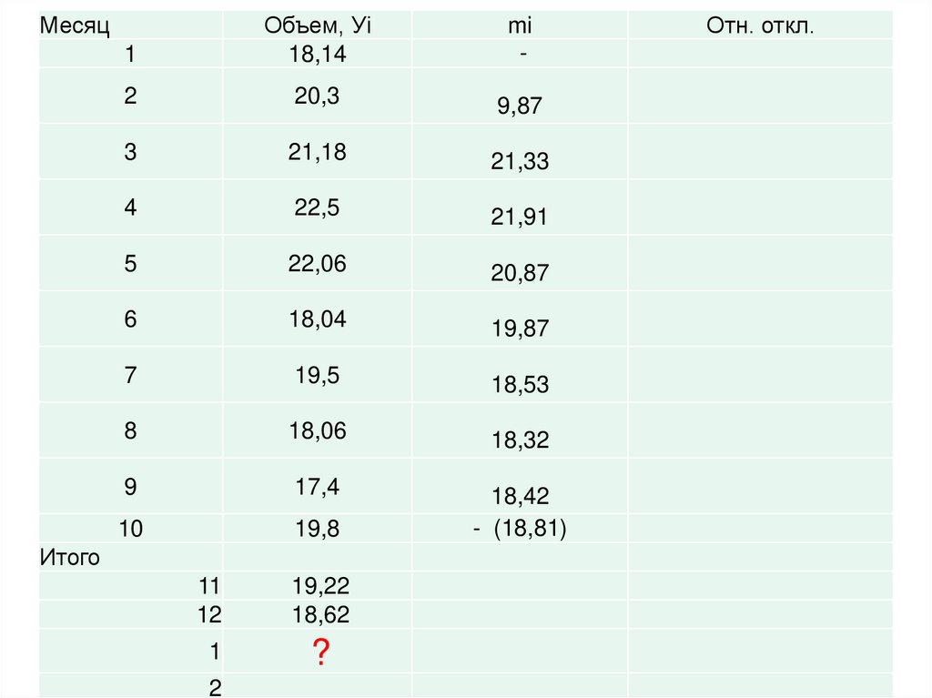Click the "mi" column header
The height and width of the screenshot is (698, 932).
[x=520, y=25]
